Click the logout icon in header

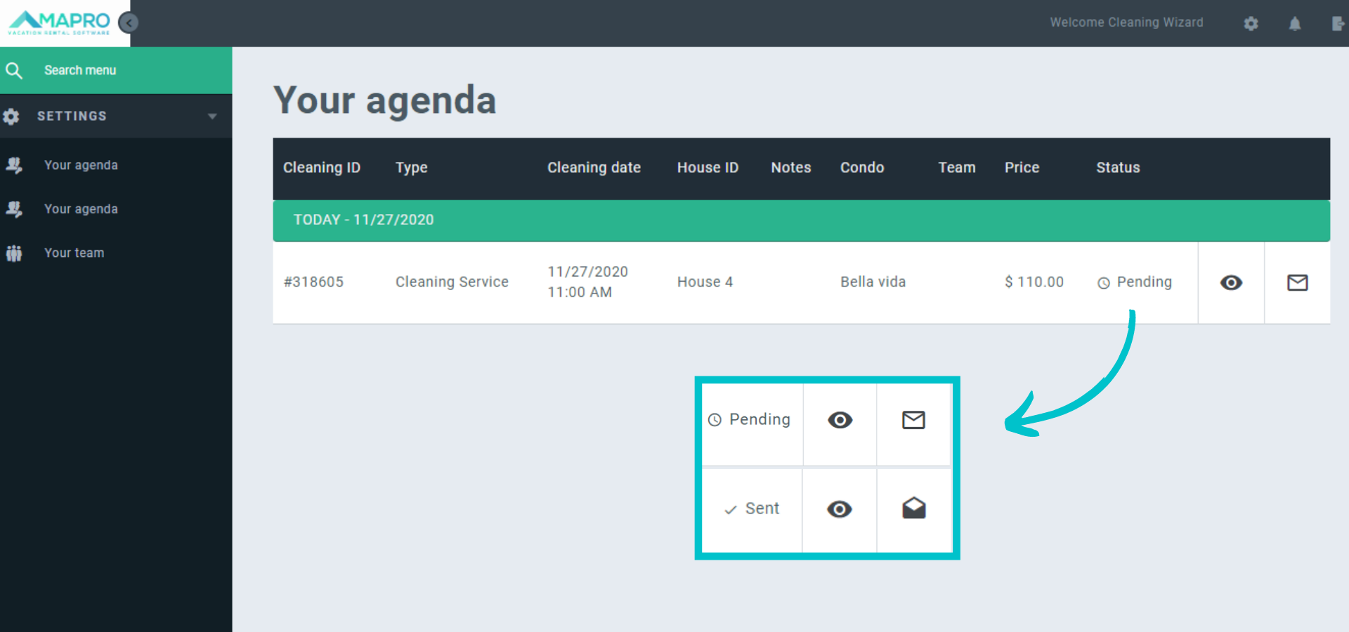pyautogui.click(x=1337, y=24)
